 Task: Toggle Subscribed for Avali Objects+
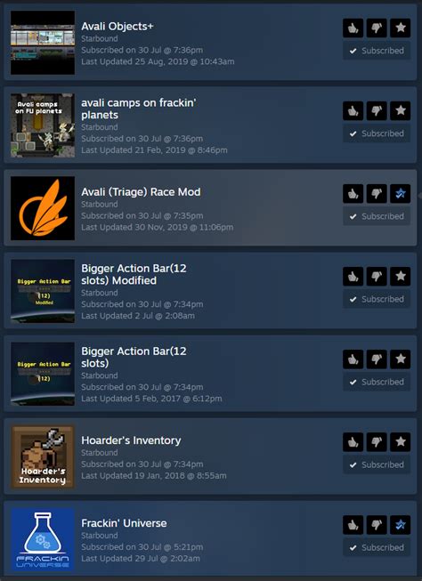point(377,51)
